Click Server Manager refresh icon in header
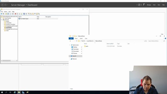167x94 pixels. (x=139, y=5)
